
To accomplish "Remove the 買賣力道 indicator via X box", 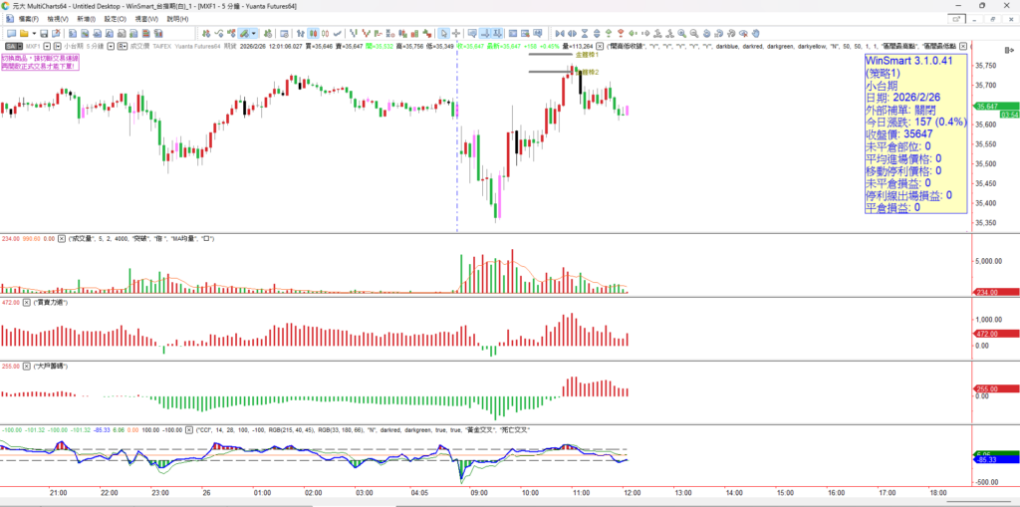I will [x=29, y=301].
